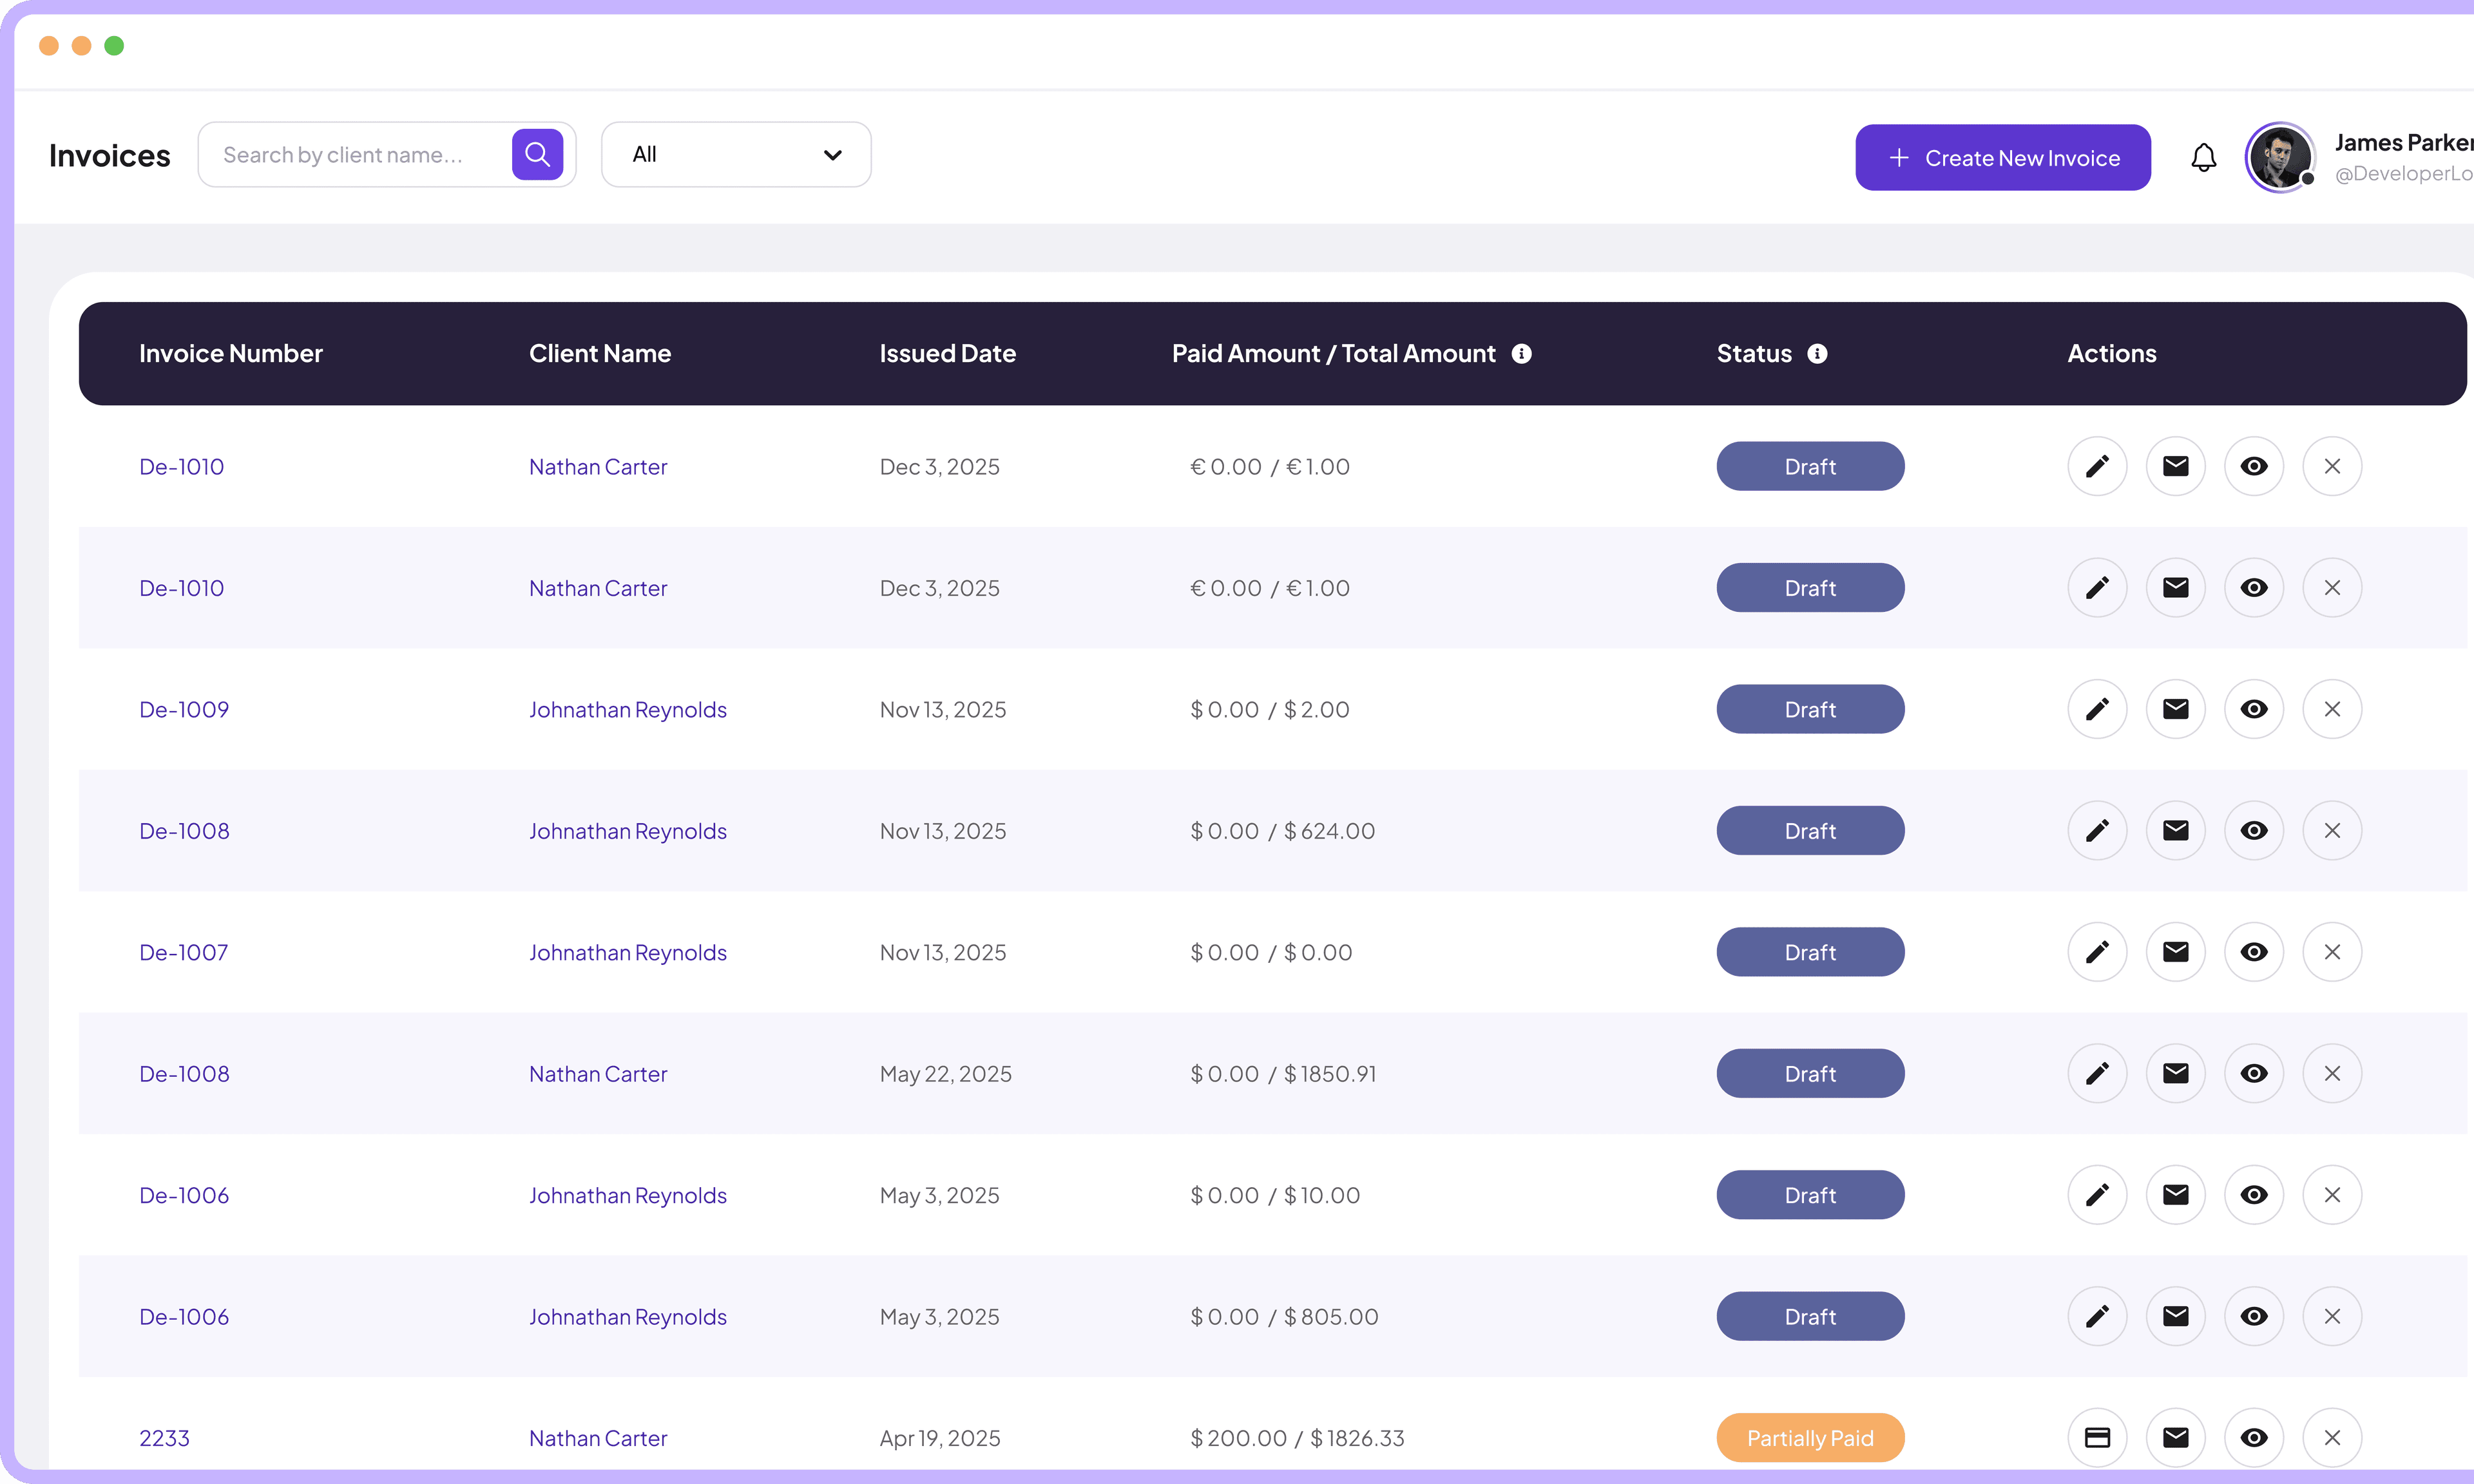Email the De-1009 invoice via the envelope icon

click(x=2176, y=709)
